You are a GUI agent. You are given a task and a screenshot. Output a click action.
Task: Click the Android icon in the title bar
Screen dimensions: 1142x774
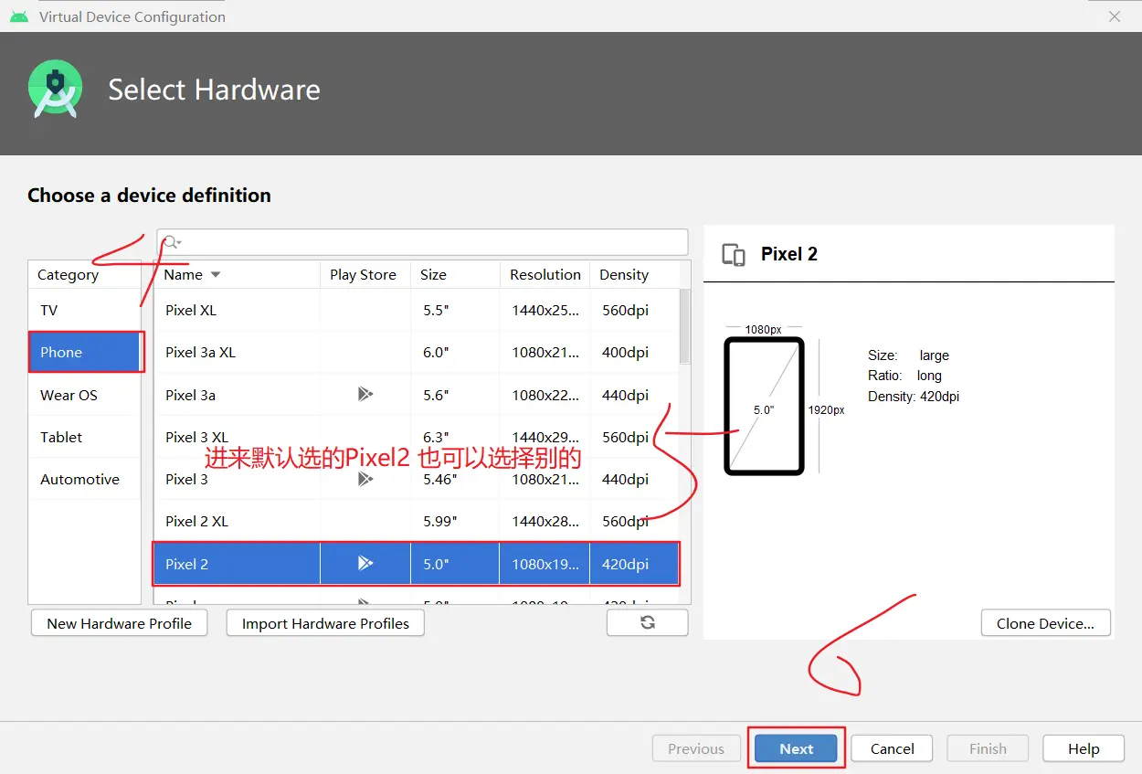pyautogui.click(x=19, y=16)
